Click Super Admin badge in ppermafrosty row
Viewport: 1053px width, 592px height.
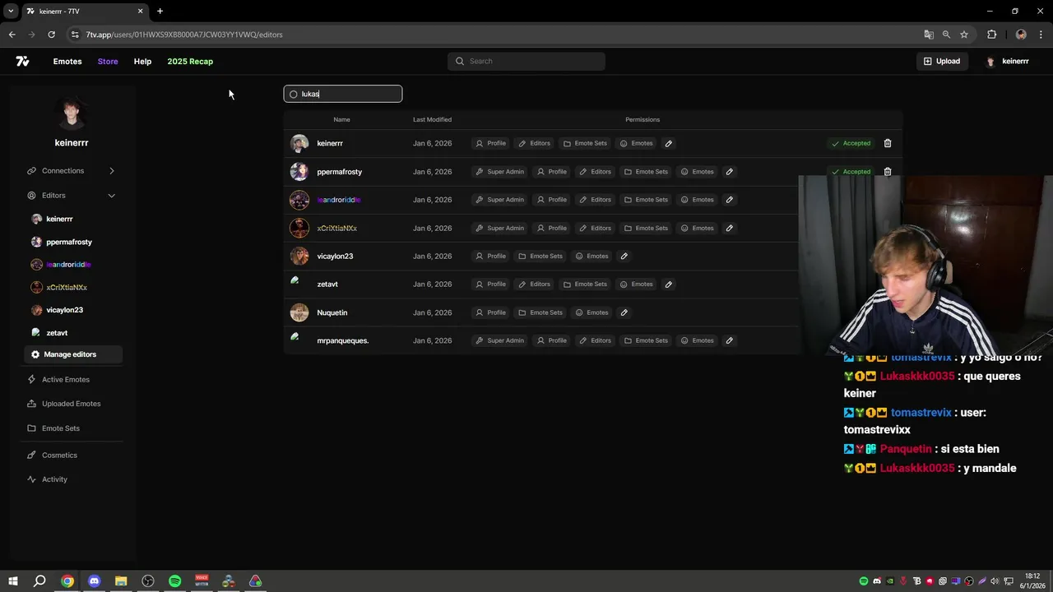point(499,172)
